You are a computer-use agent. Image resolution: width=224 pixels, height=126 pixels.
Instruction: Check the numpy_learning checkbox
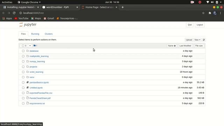coord(23,62)
